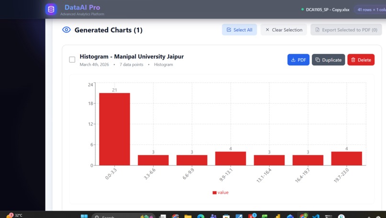Viewport: 386px width, 218px height.
Task: Click the March 4th, 2026 date text
Action: pyautogui.click(x=94, y=64)
